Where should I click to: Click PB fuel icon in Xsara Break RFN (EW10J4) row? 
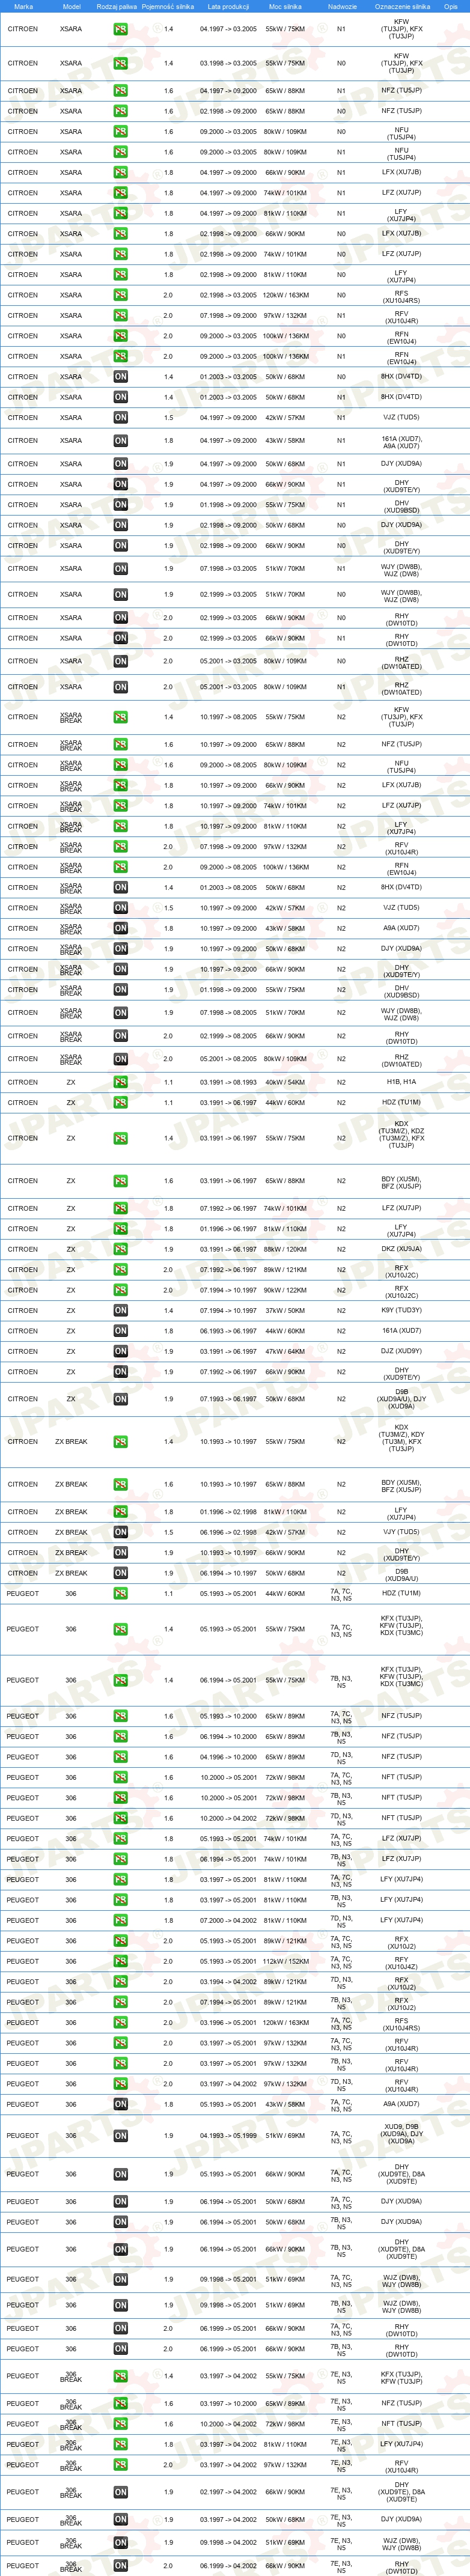120,867
